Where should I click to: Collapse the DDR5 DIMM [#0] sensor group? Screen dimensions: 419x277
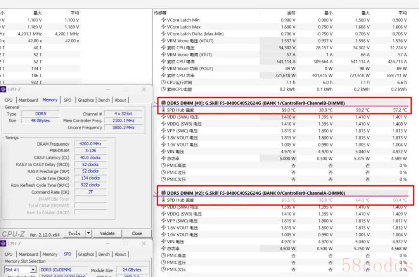point(156,103)
